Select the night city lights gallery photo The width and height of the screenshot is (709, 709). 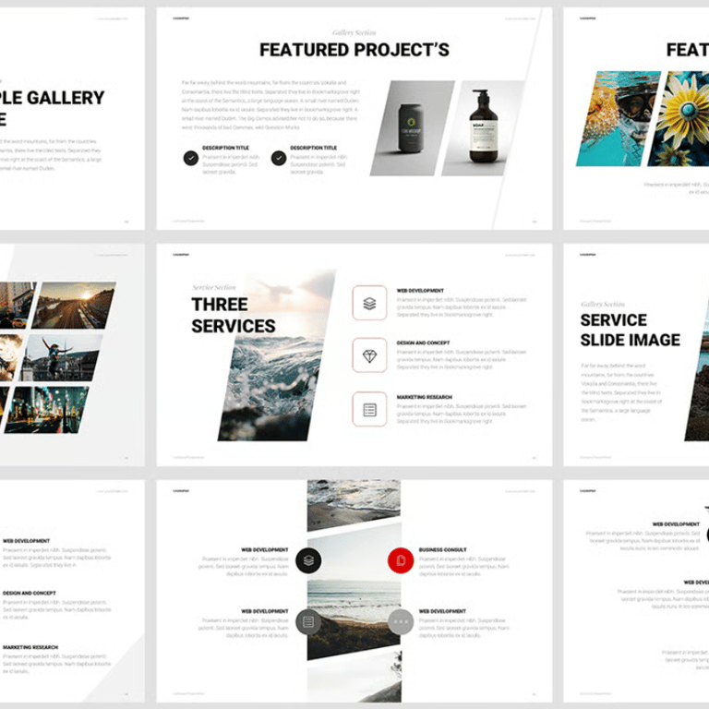point(47,410)
